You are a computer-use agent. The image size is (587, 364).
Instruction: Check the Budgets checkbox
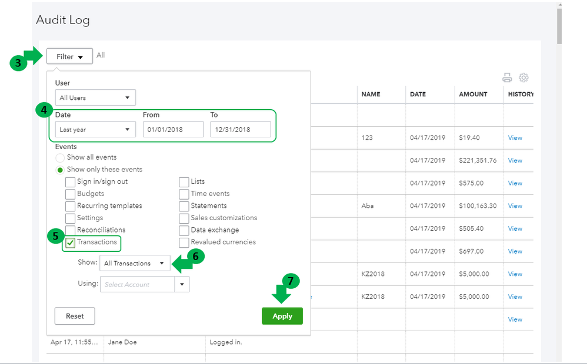pos(70,194)
